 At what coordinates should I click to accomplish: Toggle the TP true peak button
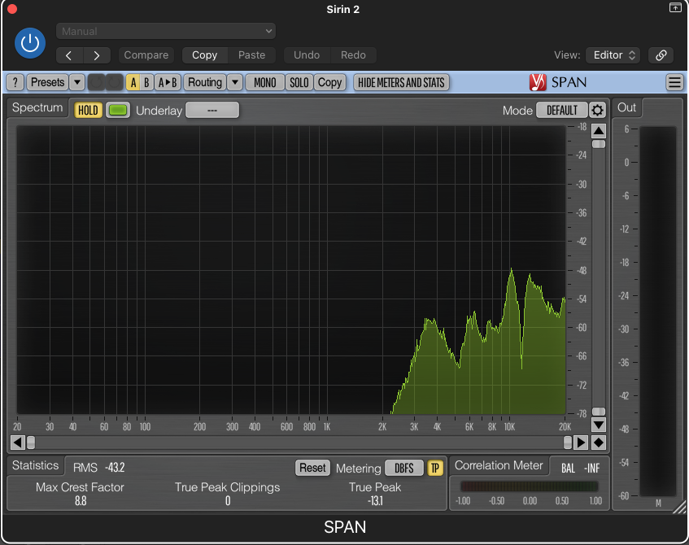pos(434,468)
